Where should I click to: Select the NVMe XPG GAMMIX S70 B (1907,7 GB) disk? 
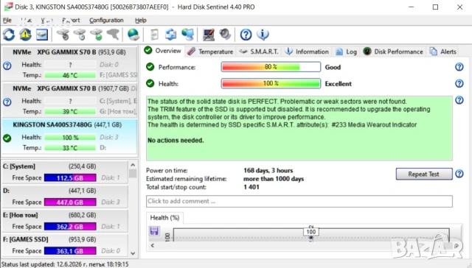[x=69, y=100]
